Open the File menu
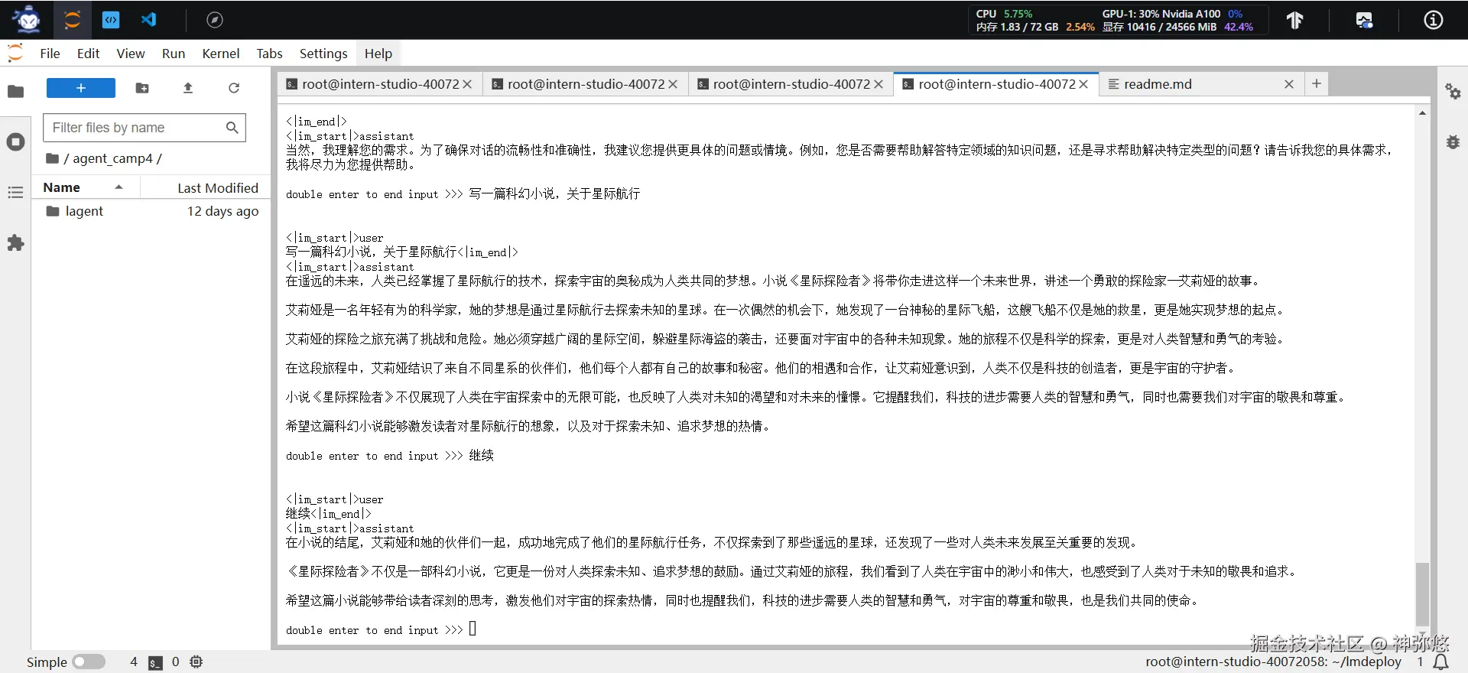Screen dimensions: 1468x673 pyautogui.click(x=50, y=54)
